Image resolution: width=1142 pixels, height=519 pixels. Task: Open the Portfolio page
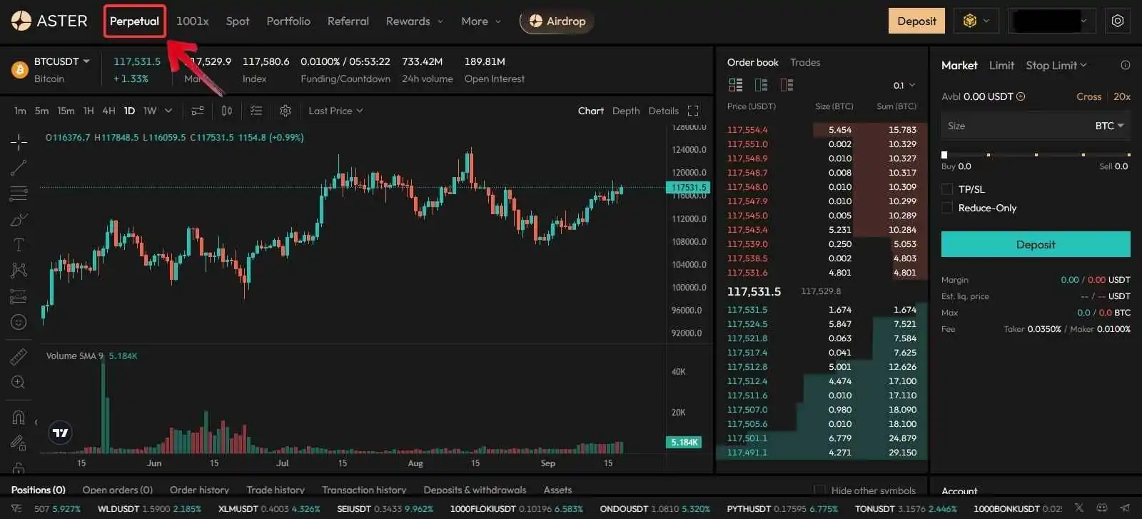coord(288,21)
